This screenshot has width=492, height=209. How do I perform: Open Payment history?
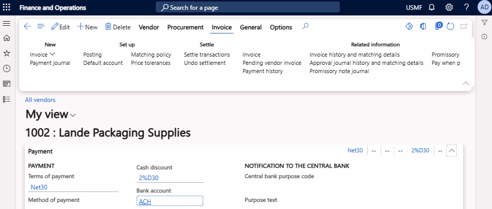(263, 71)
